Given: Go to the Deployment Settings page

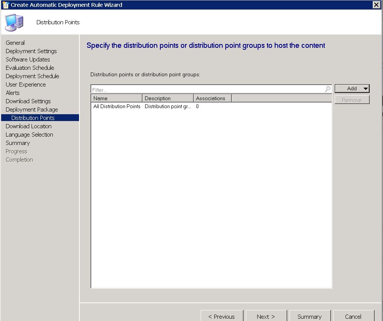Looking at the screenshot, I should pos(31,51).
